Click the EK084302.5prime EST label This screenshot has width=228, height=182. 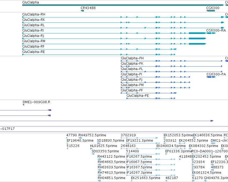click(x=203, y=146)
